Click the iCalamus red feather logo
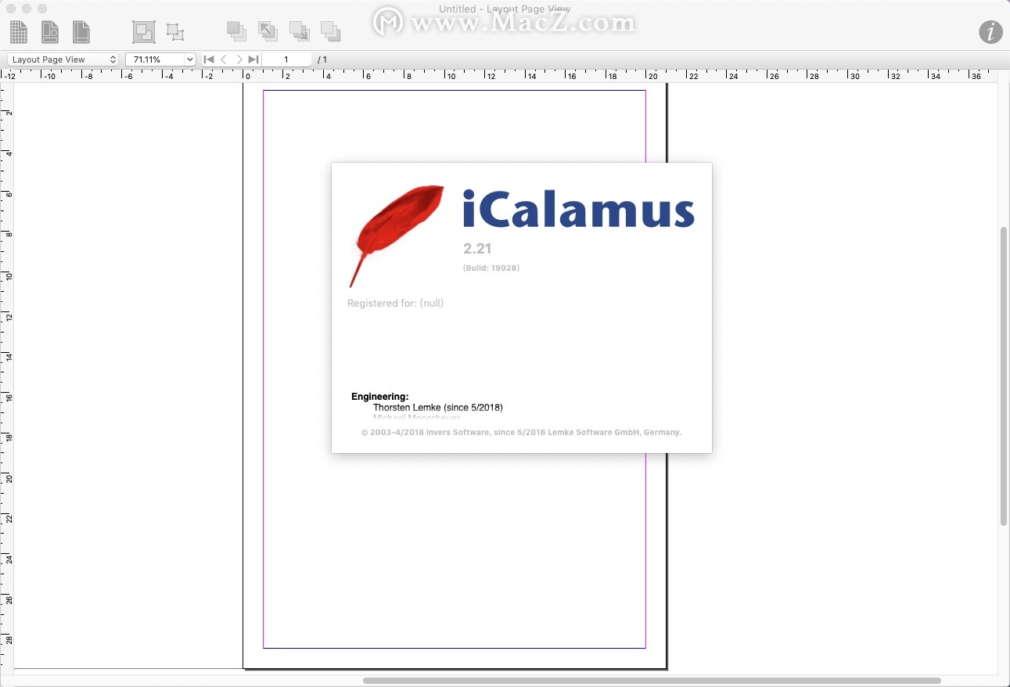Screen dimensions: 1010x687 396,236
